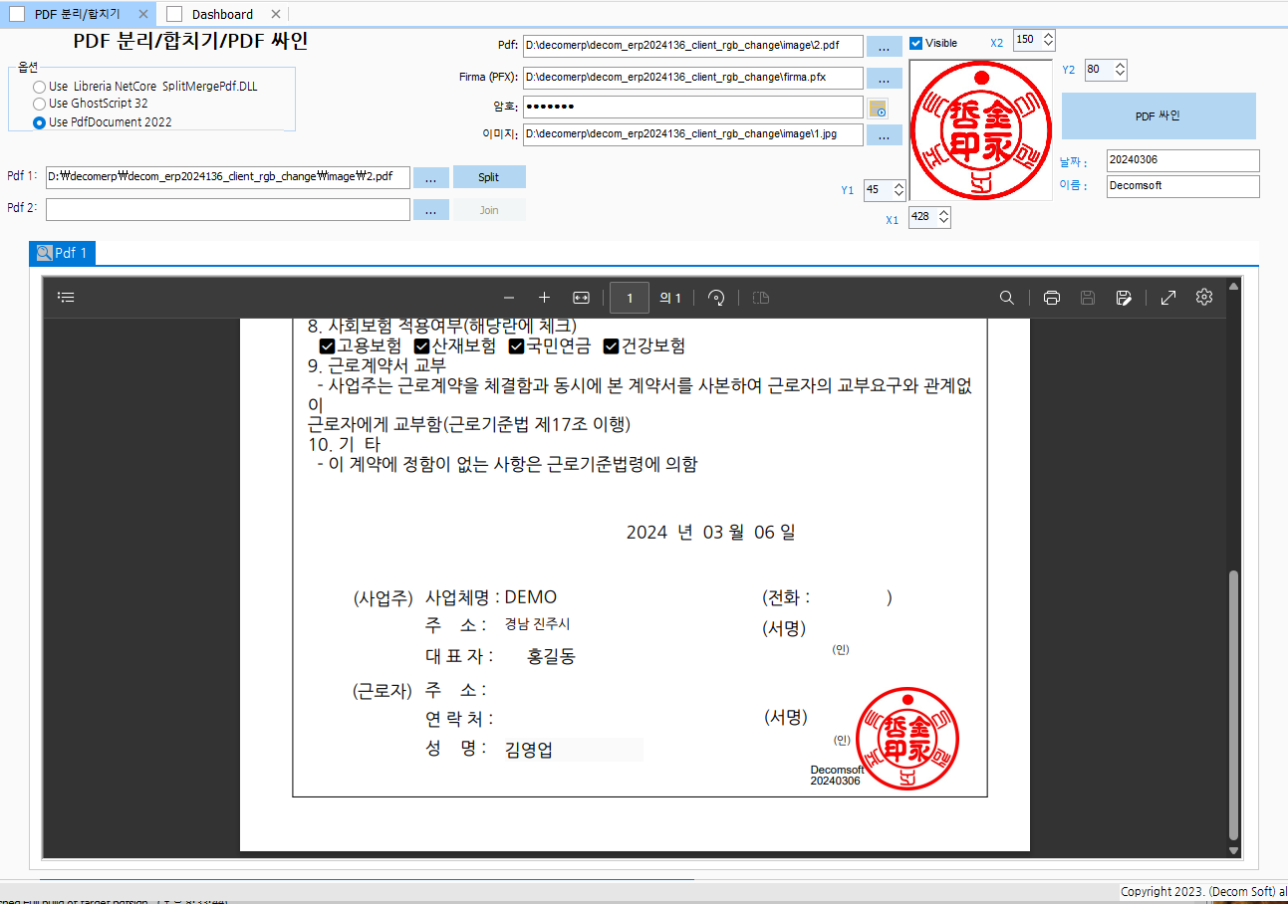The image size is (1288, 904).
Task: Increase the Y1 value
Action: point(899,185)
